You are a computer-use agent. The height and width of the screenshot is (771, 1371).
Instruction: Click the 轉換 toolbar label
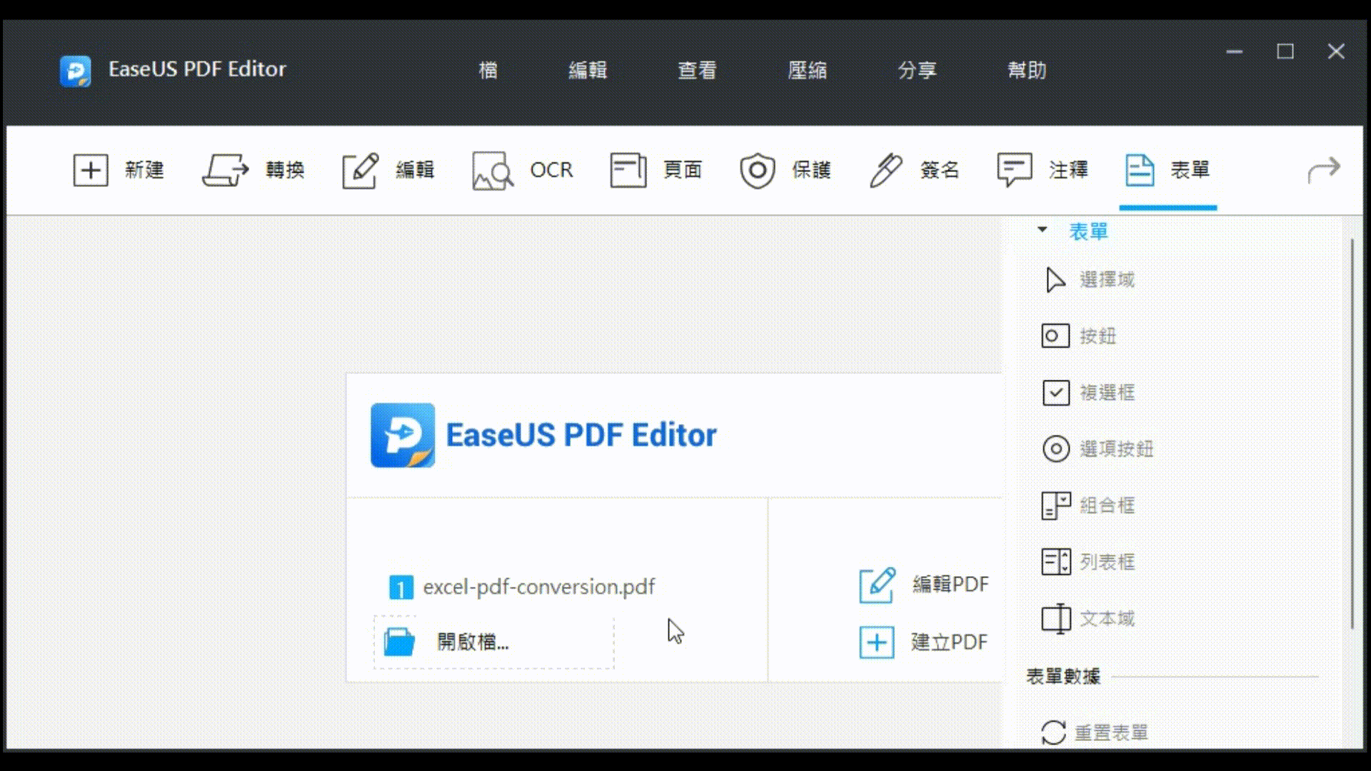click(x=285, y=171)
